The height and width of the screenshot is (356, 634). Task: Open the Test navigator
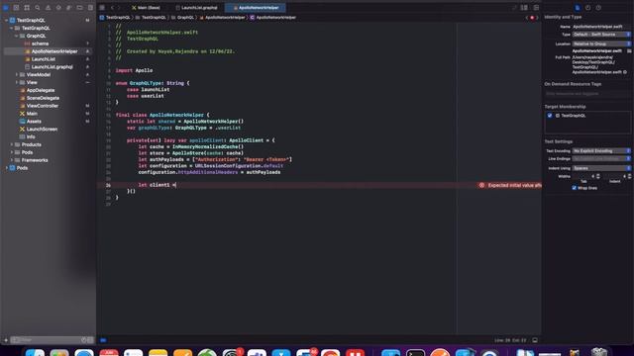coord(58,8)
